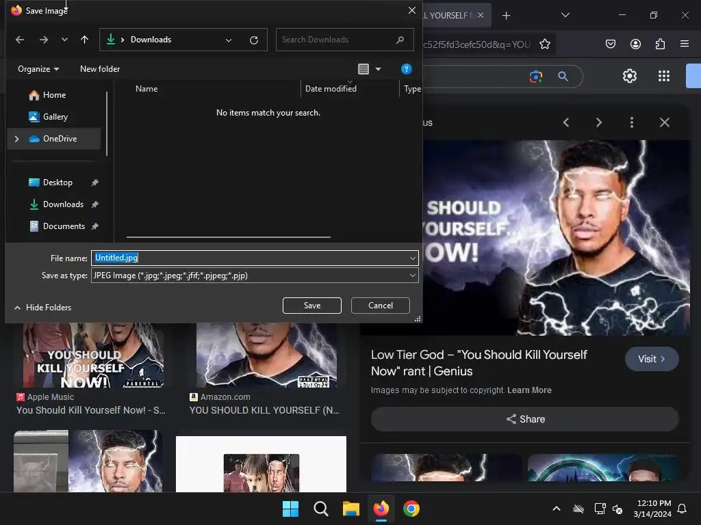This screenshot has width=701, height=525.
Task: Open the Learn More copyright link
Action: coord(529,390)
